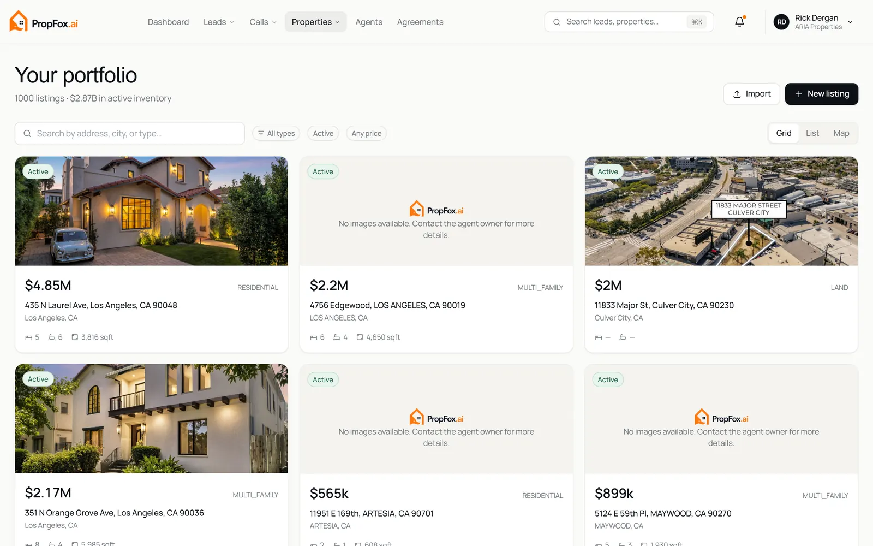Focus the global search leads, properties field
873x546 pixels.
click(x=629, y=22)
